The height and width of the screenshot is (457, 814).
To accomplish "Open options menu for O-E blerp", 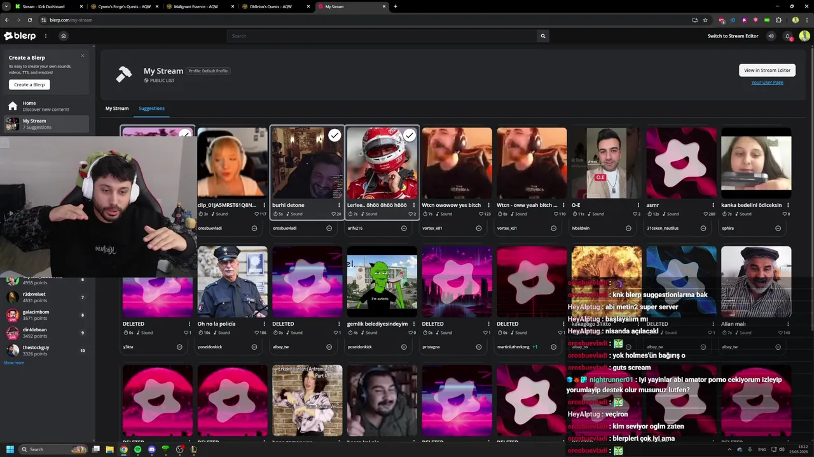I will [638, 205].
